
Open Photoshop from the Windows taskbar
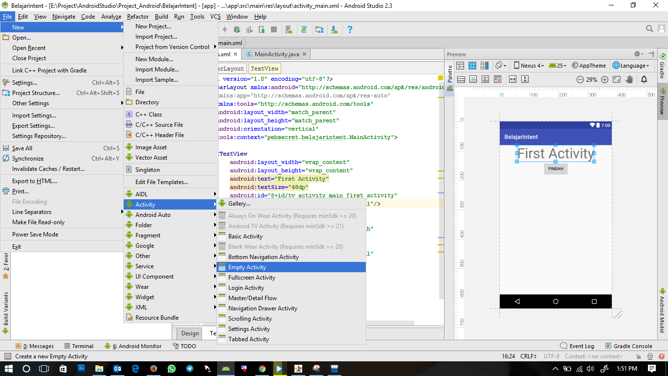[82, 368]
